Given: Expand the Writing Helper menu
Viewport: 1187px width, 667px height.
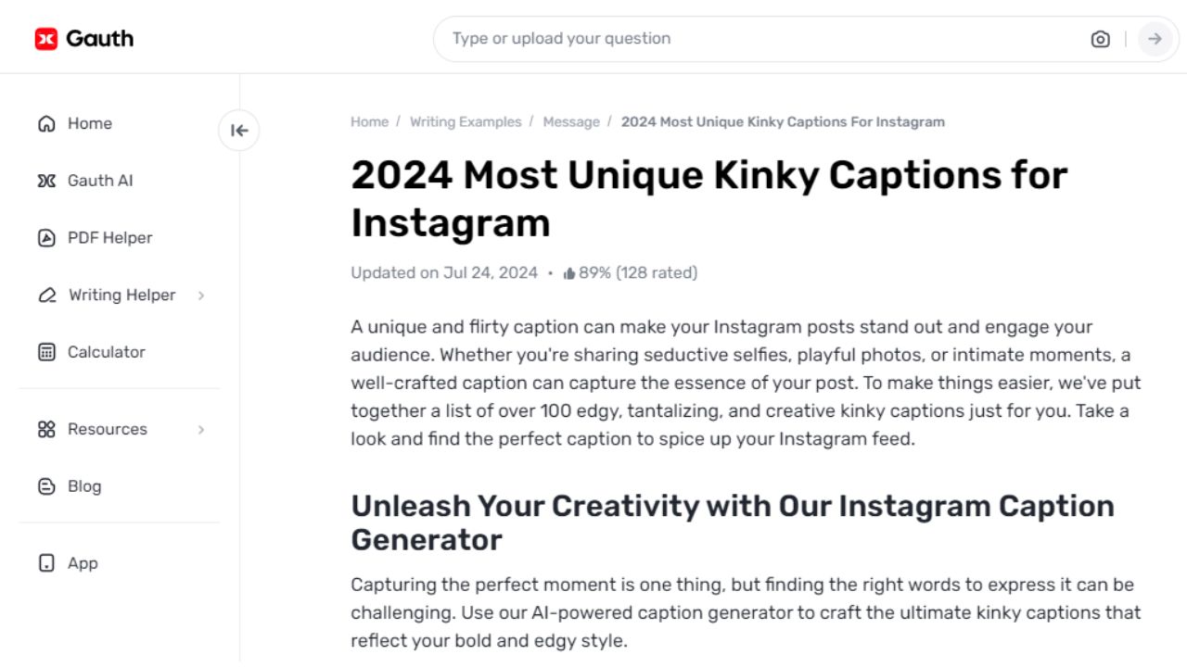Looking at the screenshot, I should pos(202,295).
